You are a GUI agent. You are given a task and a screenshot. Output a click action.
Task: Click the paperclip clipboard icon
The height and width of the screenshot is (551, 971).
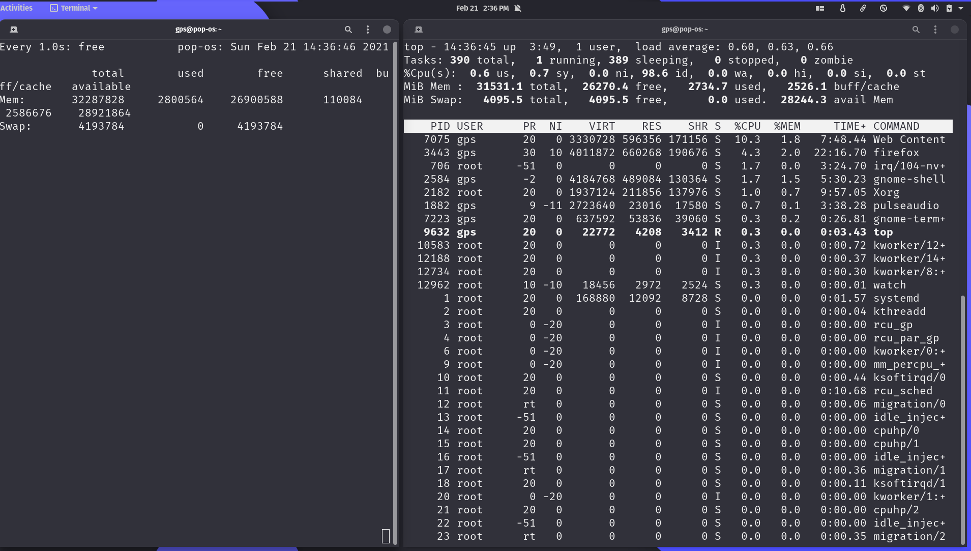point(863,8)
